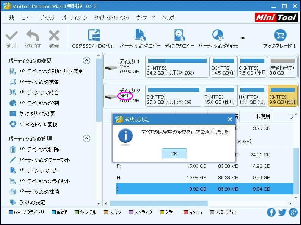Click the partition list right scroll arrow
Viewport: 301px width, 225px height.
pos(290,203)
